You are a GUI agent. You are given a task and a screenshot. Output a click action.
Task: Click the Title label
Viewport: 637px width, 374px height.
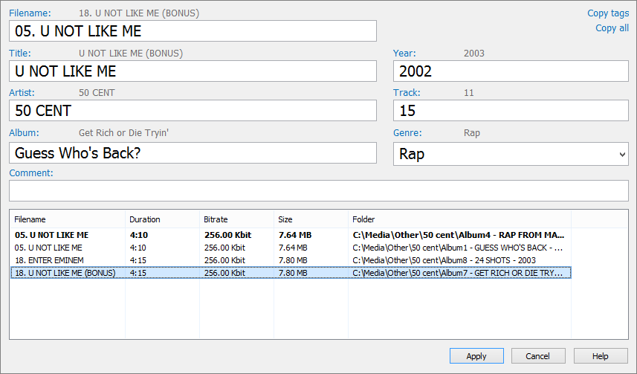(x=20, y=54)
